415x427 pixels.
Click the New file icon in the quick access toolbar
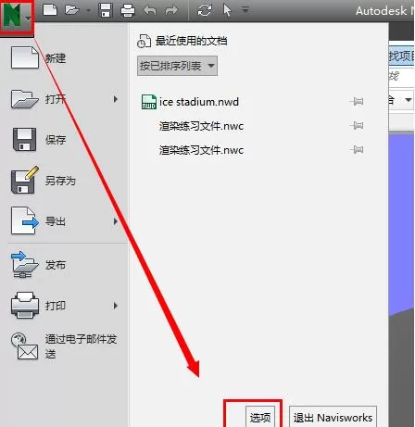(50, 9)
